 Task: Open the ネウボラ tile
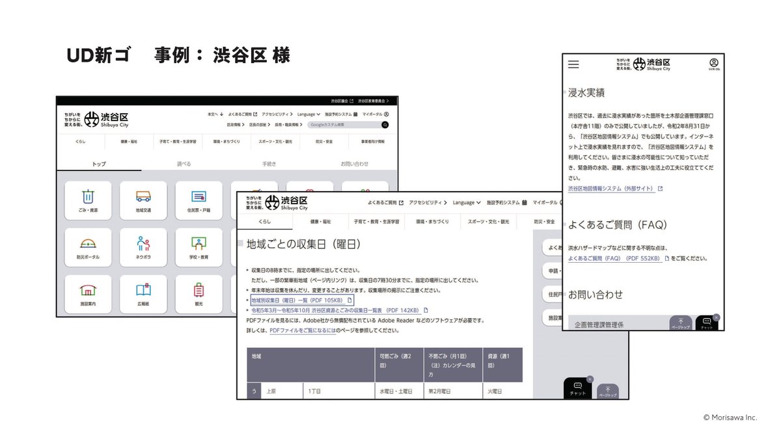click(143, 248)
